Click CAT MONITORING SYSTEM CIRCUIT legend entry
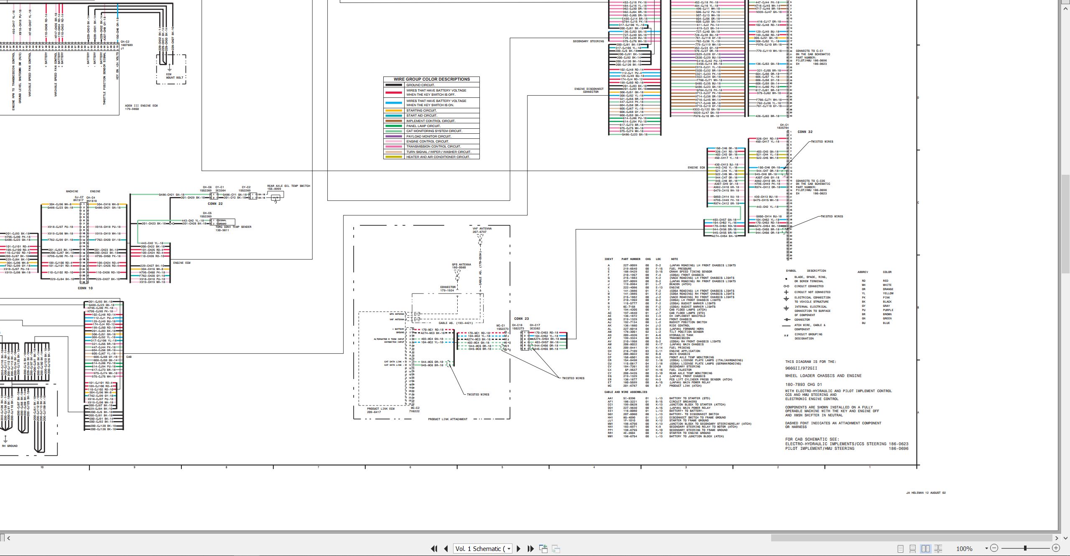The width and height of the screenshot is (1070, 556). coord(434,131)
